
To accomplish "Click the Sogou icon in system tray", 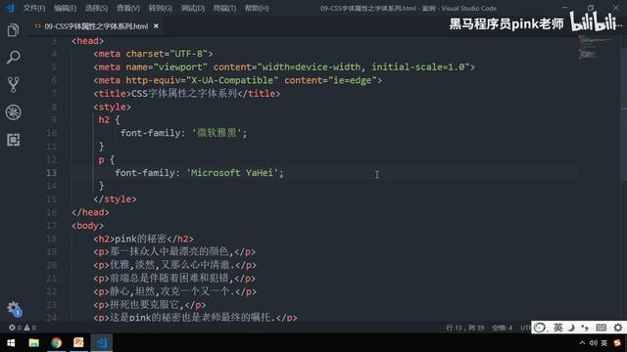I will pos(618,343).
